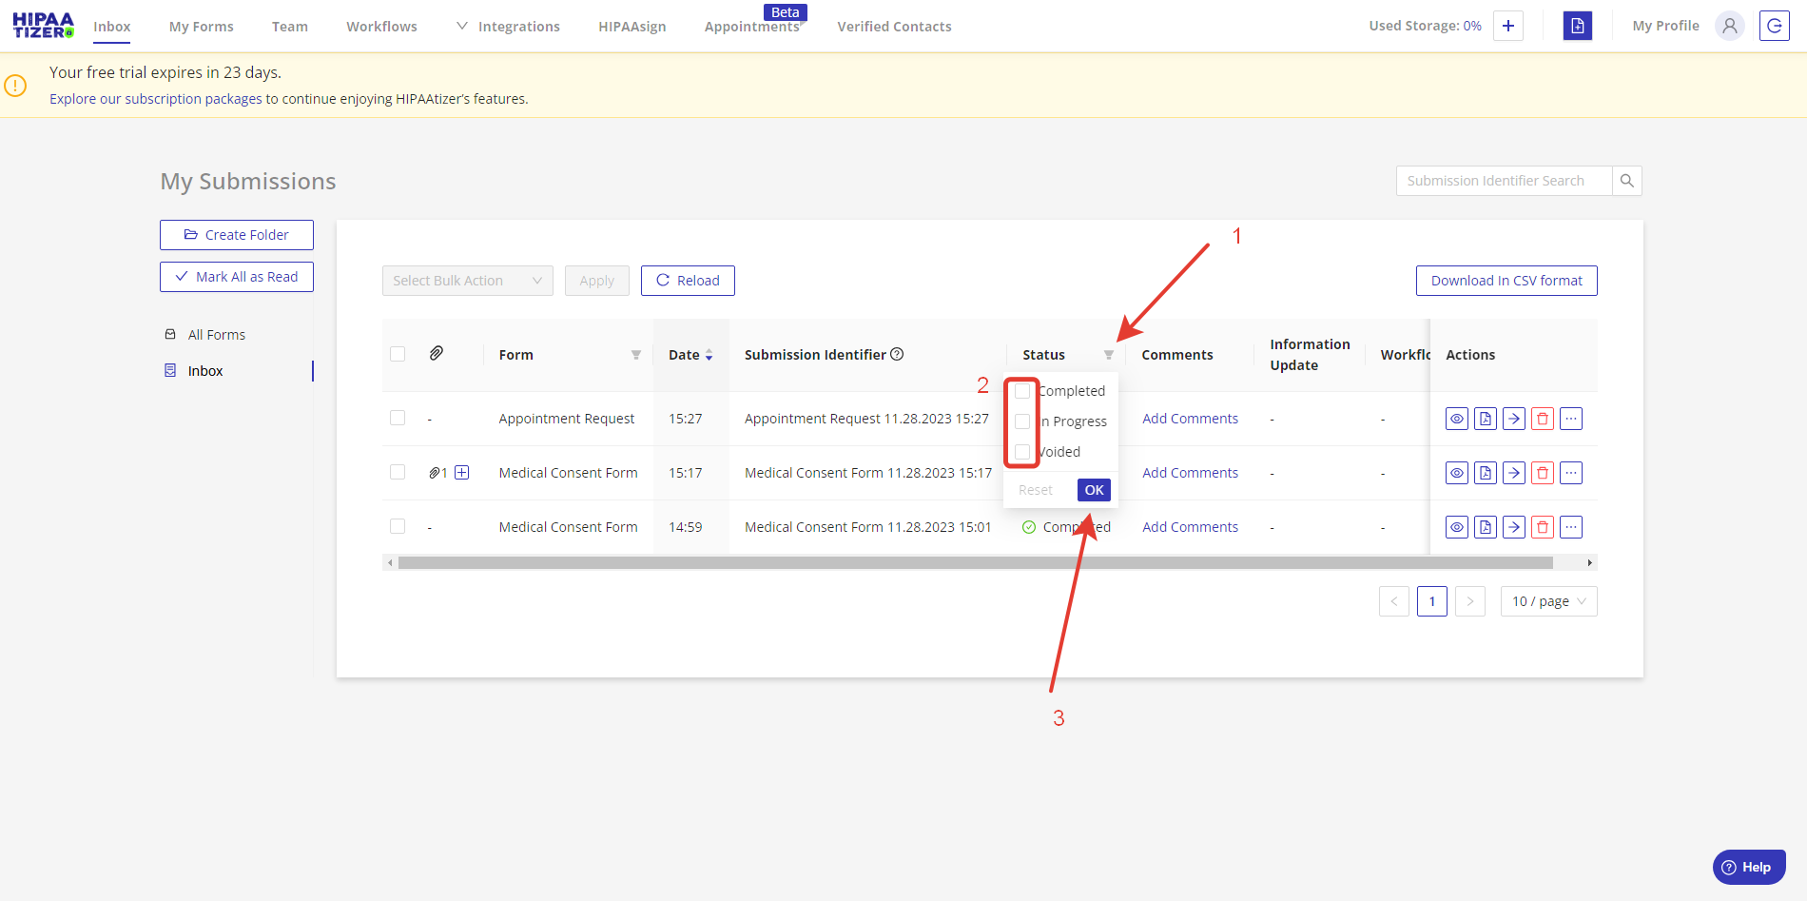Expand the Integrations menu
Screen dimensions: 1807x901
click(x=508, y=27)
